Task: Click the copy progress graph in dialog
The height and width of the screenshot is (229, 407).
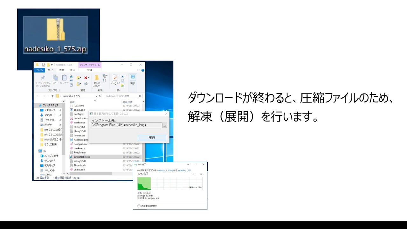Action: coord(170,184)
